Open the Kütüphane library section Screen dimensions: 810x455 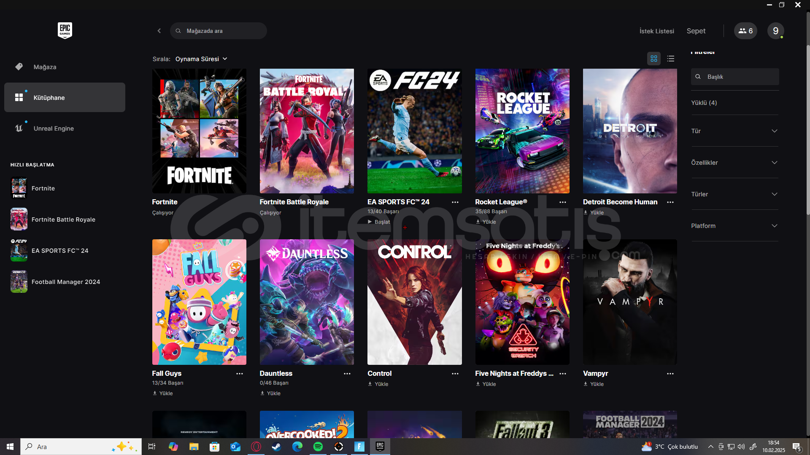(65, 97)
